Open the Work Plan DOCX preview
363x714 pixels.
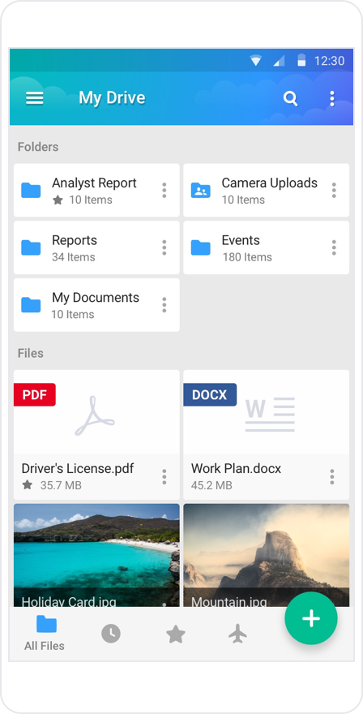point(266,412)
